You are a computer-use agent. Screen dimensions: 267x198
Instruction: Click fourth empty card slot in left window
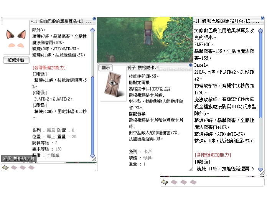tap(31, 168)
